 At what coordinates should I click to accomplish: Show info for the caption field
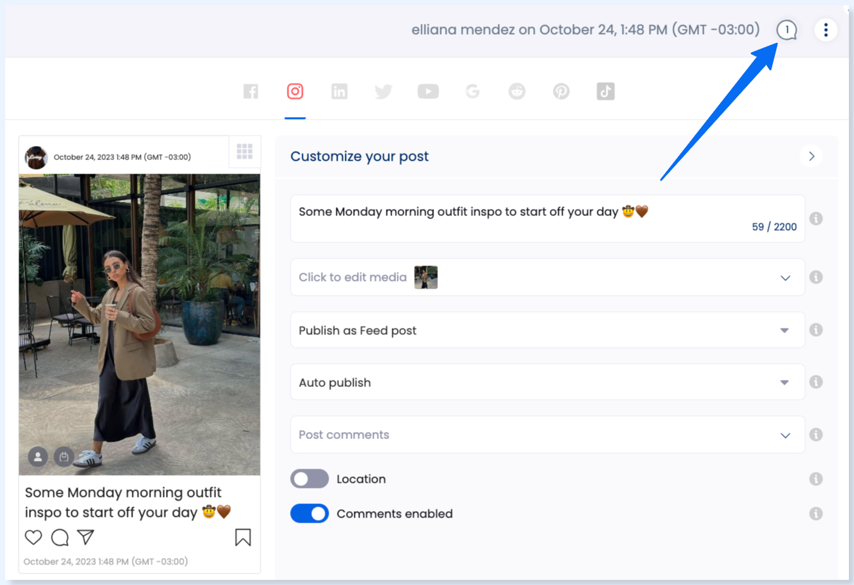click(816, 219)
